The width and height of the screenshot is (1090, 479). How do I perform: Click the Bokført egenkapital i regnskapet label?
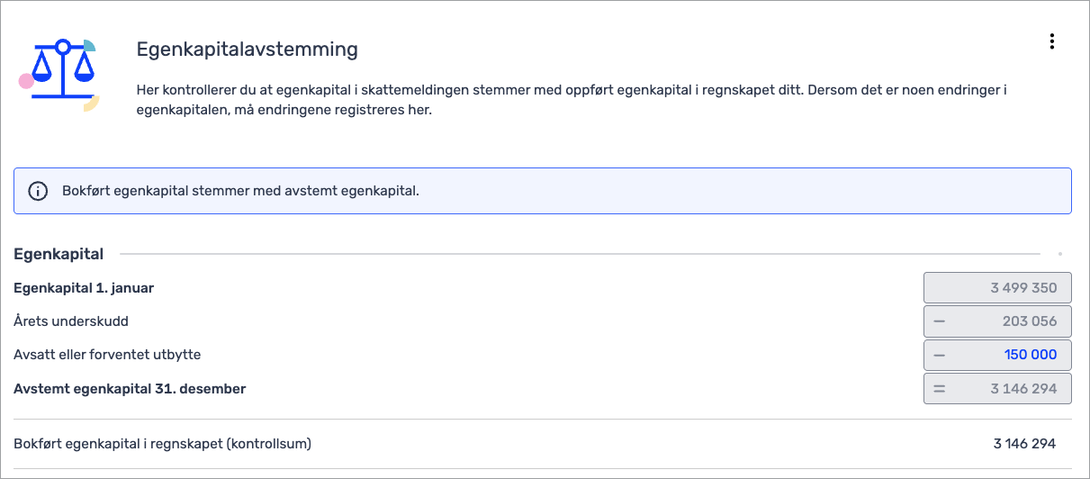click(163, 443)
